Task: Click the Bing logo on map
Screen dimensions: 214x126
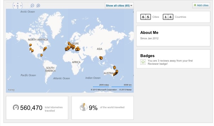Action: pyautogui.click(x=11, y=90)
